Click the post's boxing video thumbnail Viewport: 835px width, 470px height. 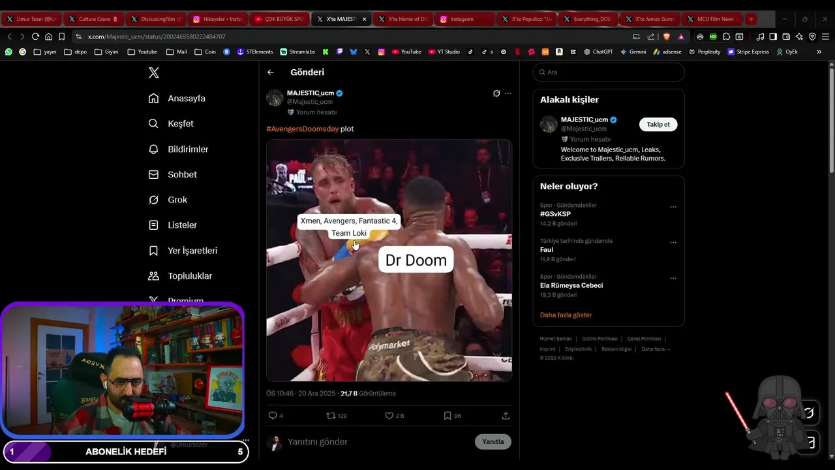point(389,260)
